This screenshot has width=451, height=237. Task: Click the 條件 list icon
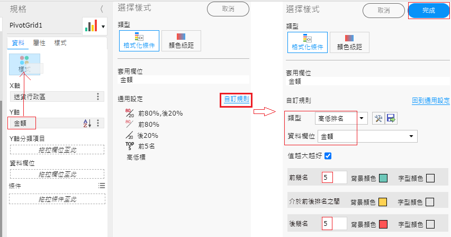102,186
